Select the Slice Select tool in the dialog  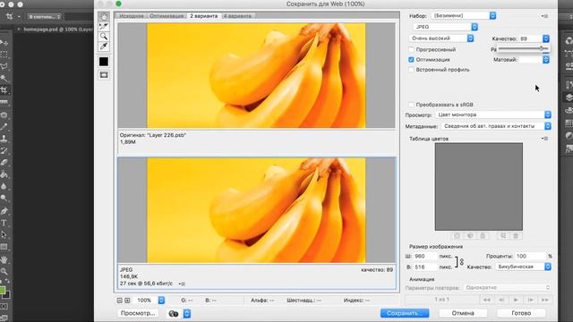(104, 27)
